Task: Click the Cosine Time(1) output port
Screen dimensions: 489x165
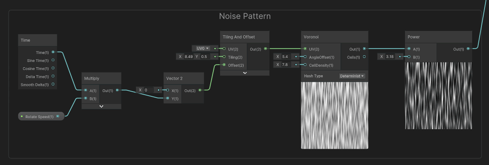Action: tap(53, 68)
